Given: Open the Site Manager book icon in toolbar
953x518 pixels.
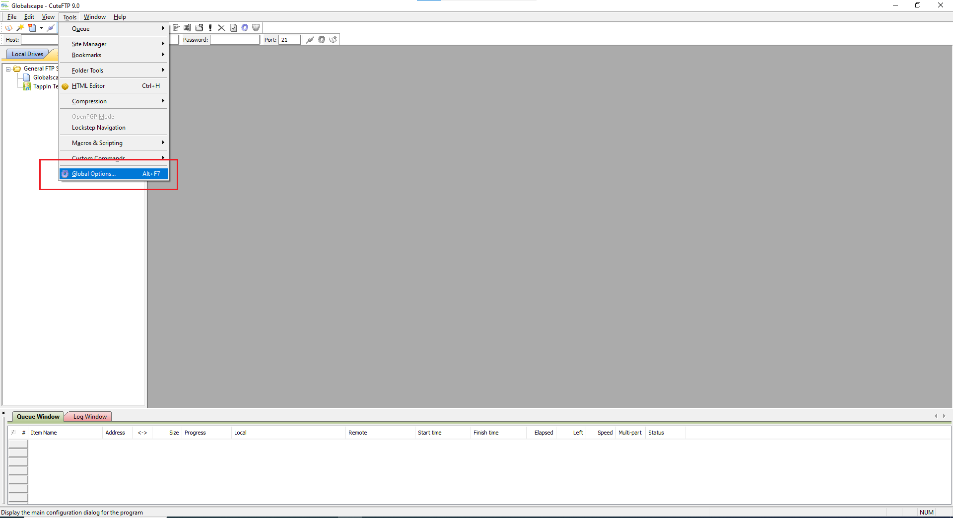Looking at the screenshot, I should 8,28.
